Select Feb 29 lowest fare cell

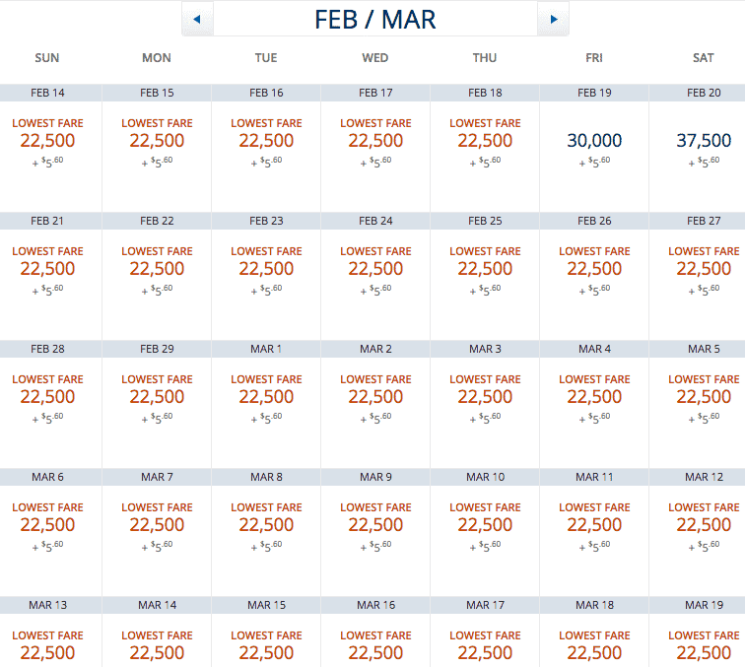[157, 397]
